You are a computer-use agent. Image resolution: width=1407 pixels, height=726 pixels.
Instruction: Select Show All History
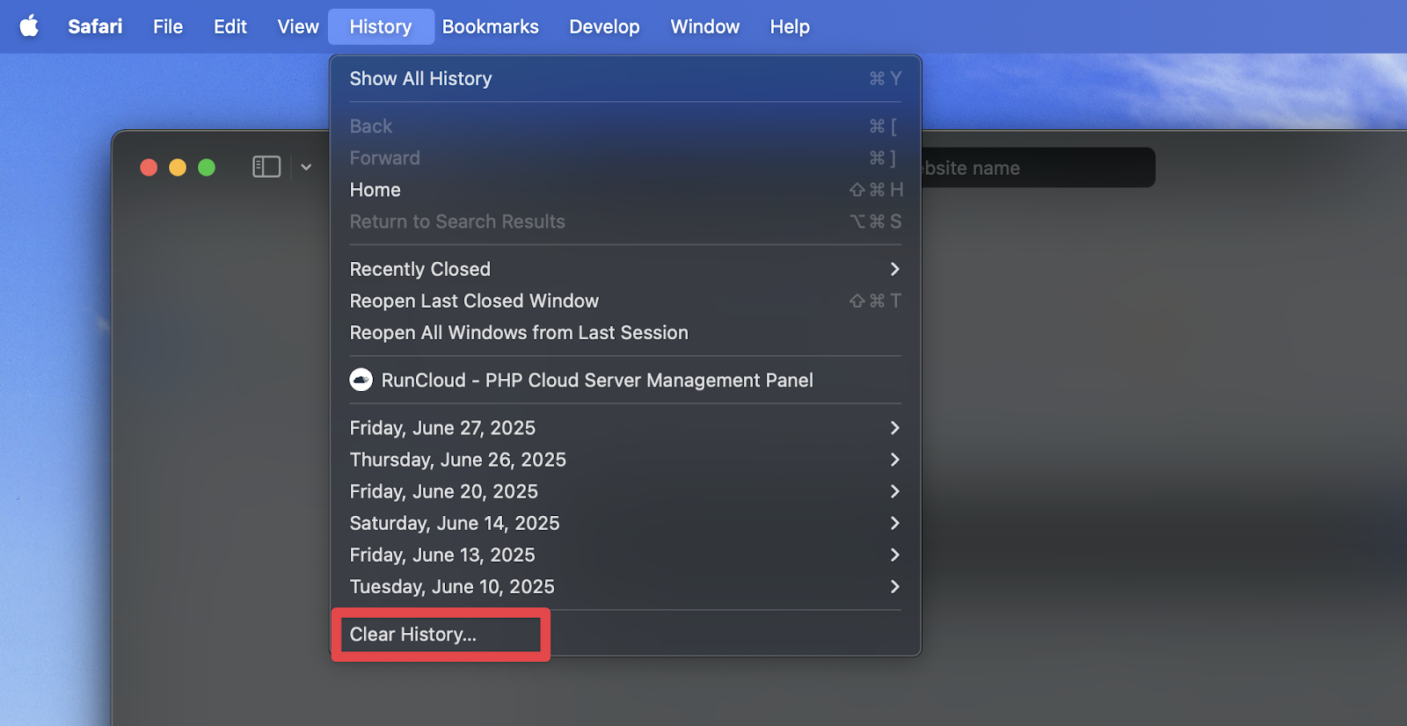420,79
